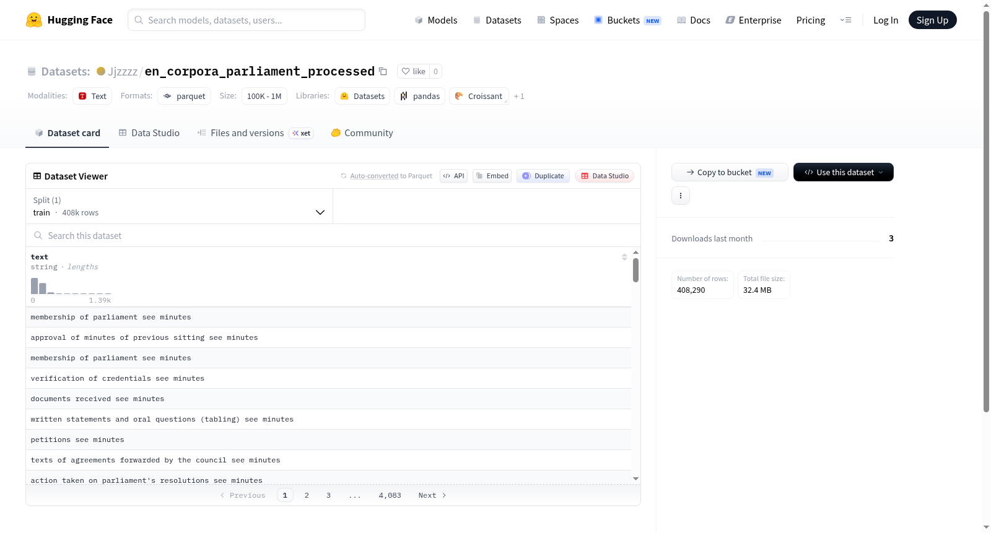
Task: Open the Buckets nav item
Action: 627,20
